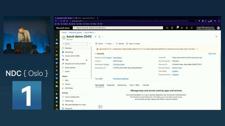
Task: Click the (move) link next to Resource group
Action: point(109,57)
